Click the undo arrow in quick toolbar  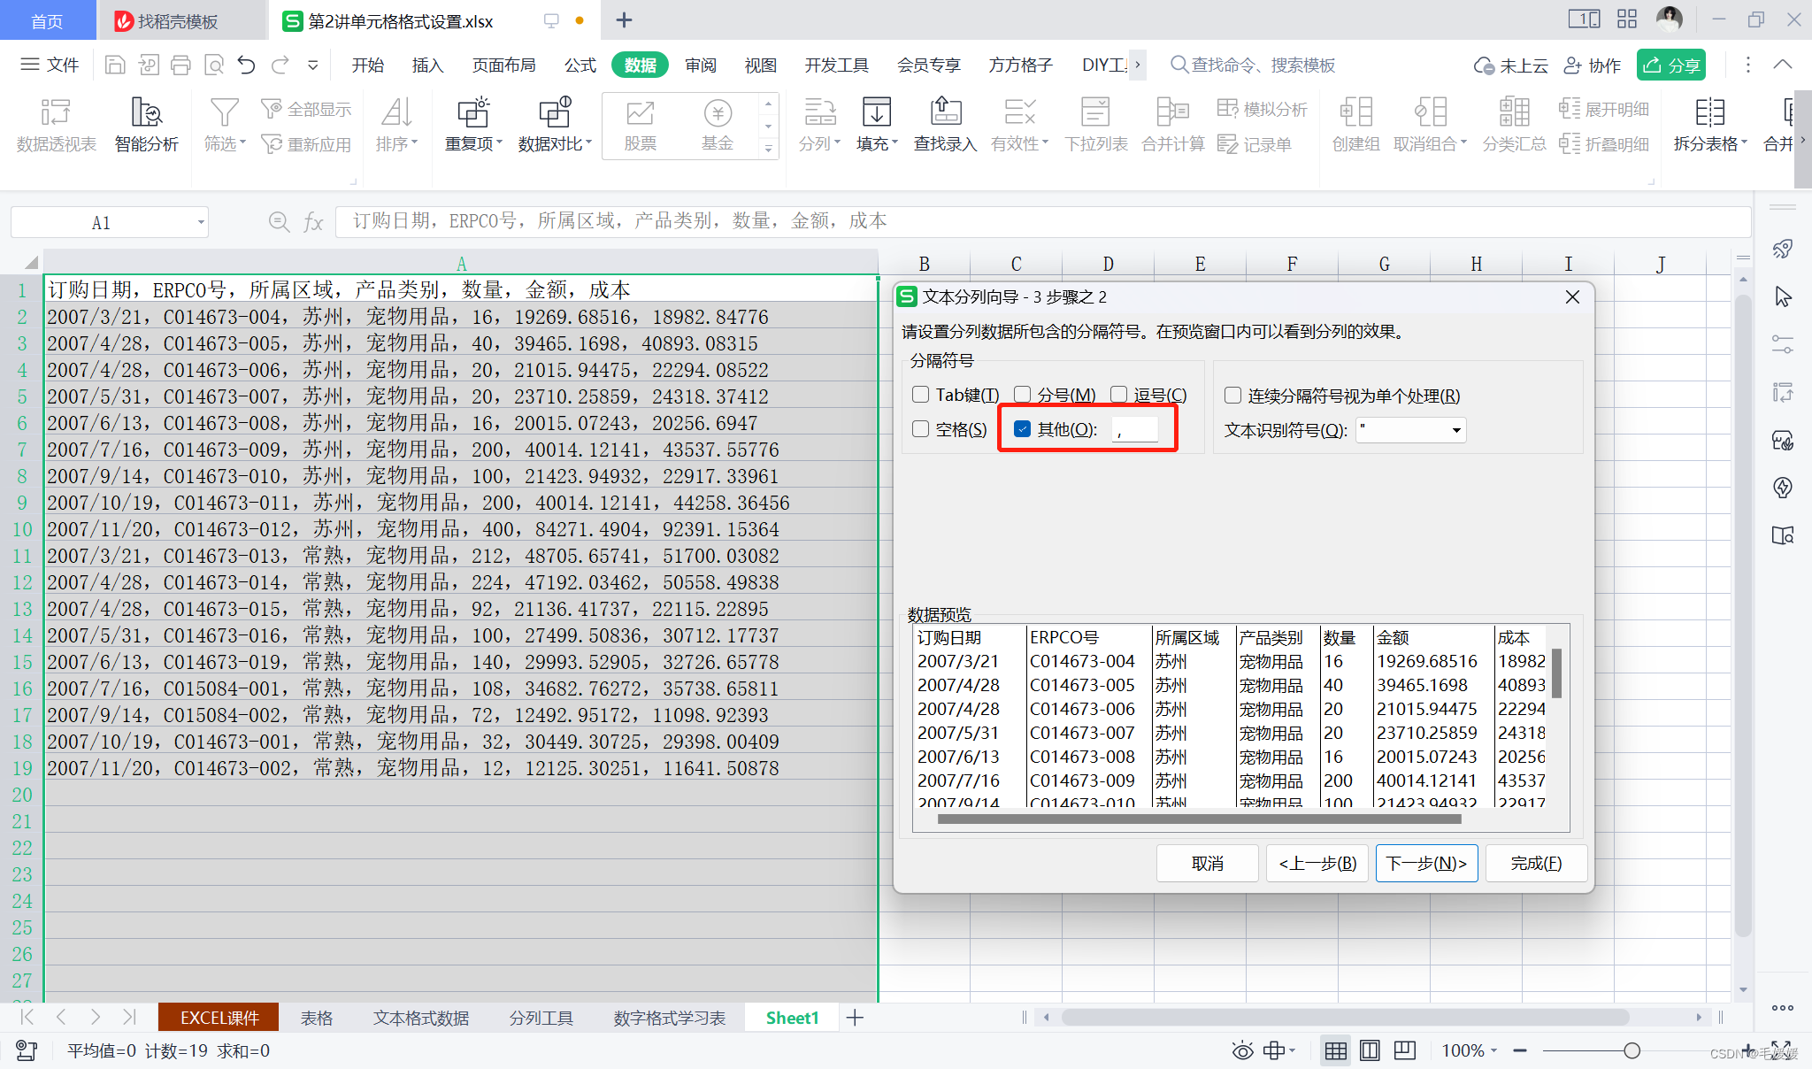(x=246, y=65)
